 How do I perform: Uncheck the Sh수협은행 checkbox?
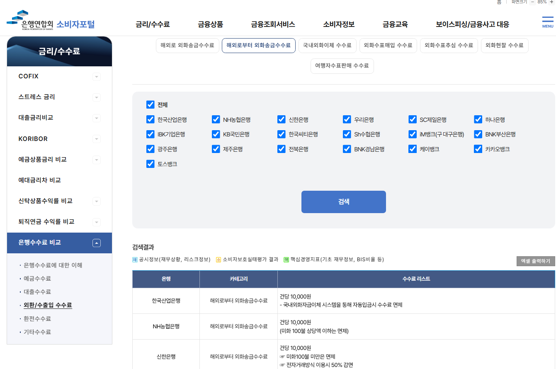click(x=347, y=134)
